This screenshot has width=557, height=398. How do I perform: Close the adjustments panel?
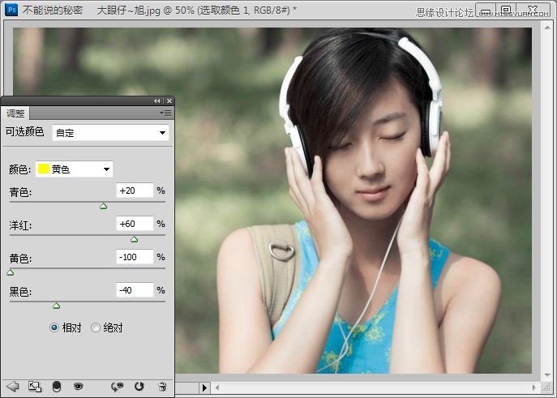(x=169, y=101)
